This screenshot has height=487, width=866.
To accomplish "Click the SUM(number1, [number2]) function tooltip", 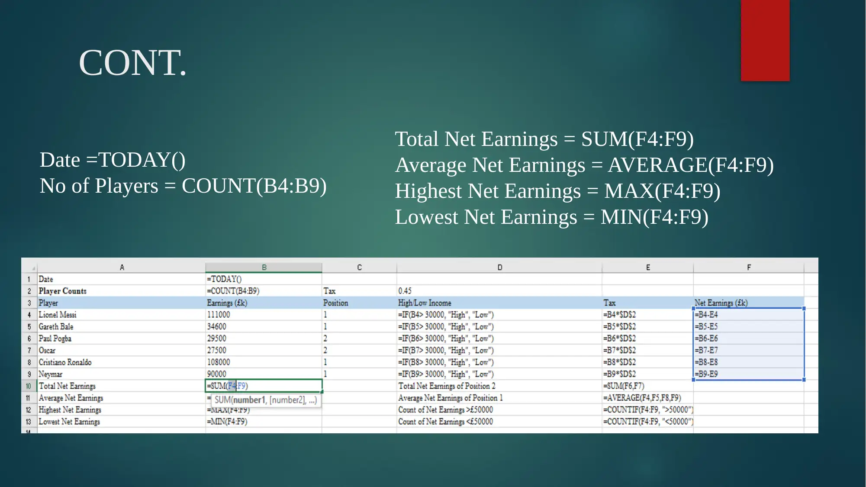I will tap(266, 400).
